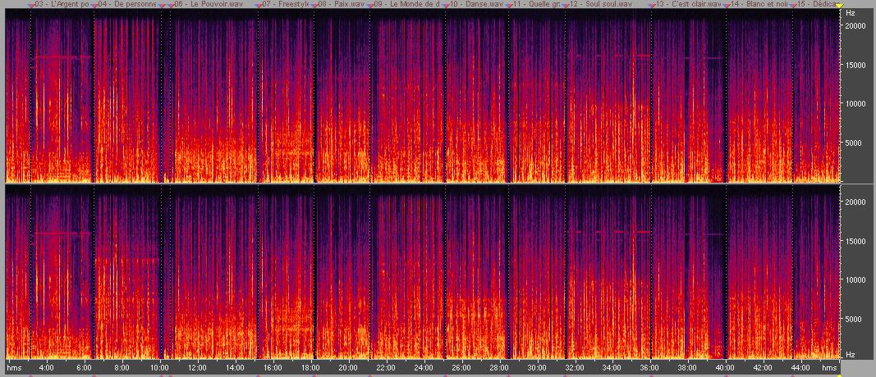The height and width of the screenshot is (377, 876).
Task: Click the 12:00 mark on the time ruler
Action: (197, 368)
